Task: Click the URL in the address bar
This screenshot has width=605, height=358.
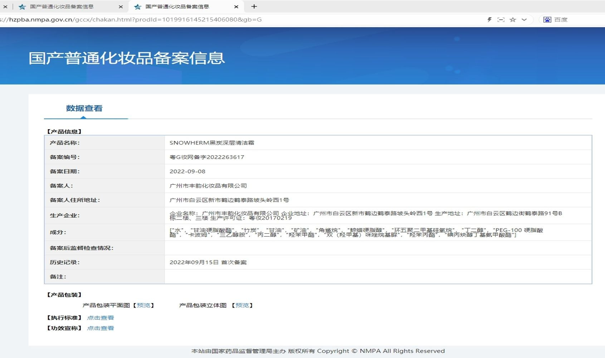Action: [x=131, y=19]
